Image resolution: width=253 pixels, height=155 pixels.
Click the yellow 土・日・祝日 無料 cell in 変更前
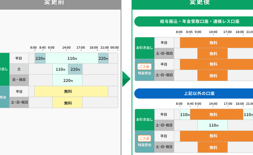67,103
